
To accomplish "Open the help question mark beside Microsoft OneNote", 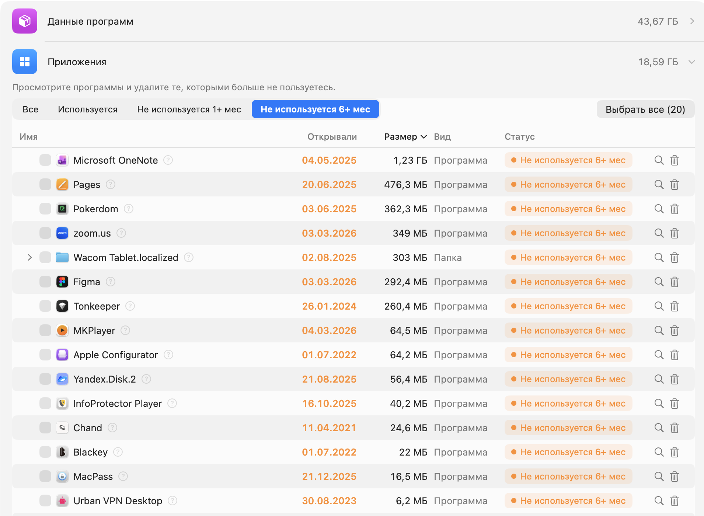I will point(168,160).
